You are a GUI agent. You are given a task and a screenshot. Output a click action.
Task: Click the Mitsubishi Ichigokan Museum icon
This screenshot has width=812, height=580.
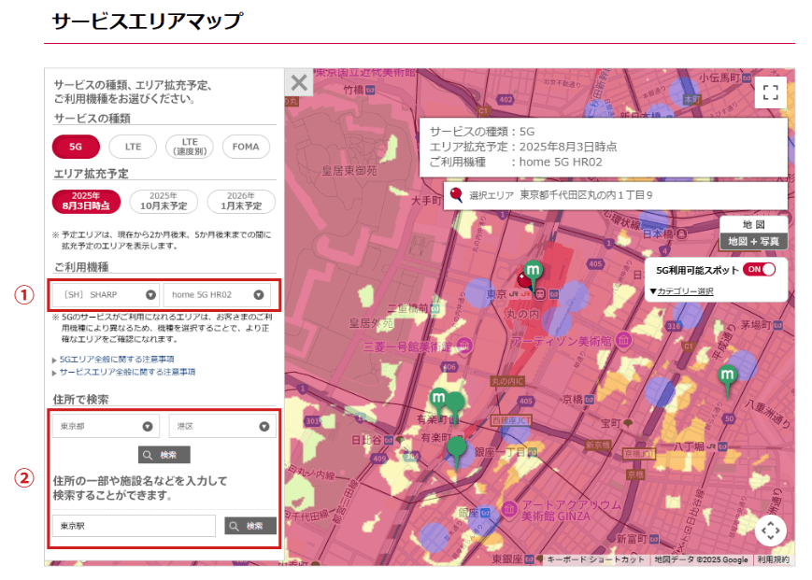coord(464,345)
